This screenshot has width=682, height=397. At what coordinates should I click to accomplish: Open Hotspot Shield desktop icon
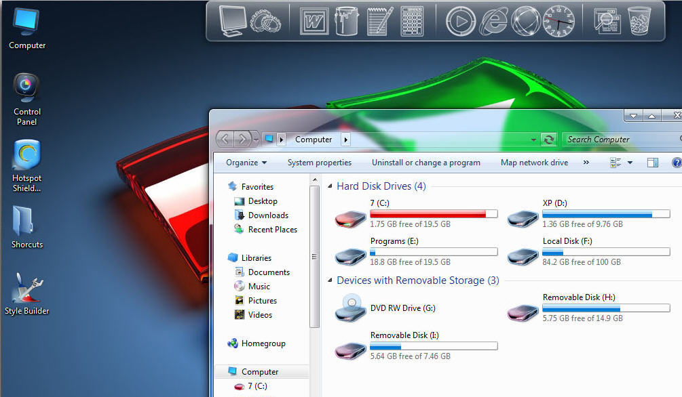pos(27,166)
